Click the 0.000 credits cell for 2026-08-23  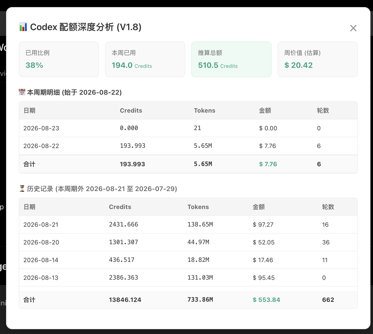(x=129, y=128)
